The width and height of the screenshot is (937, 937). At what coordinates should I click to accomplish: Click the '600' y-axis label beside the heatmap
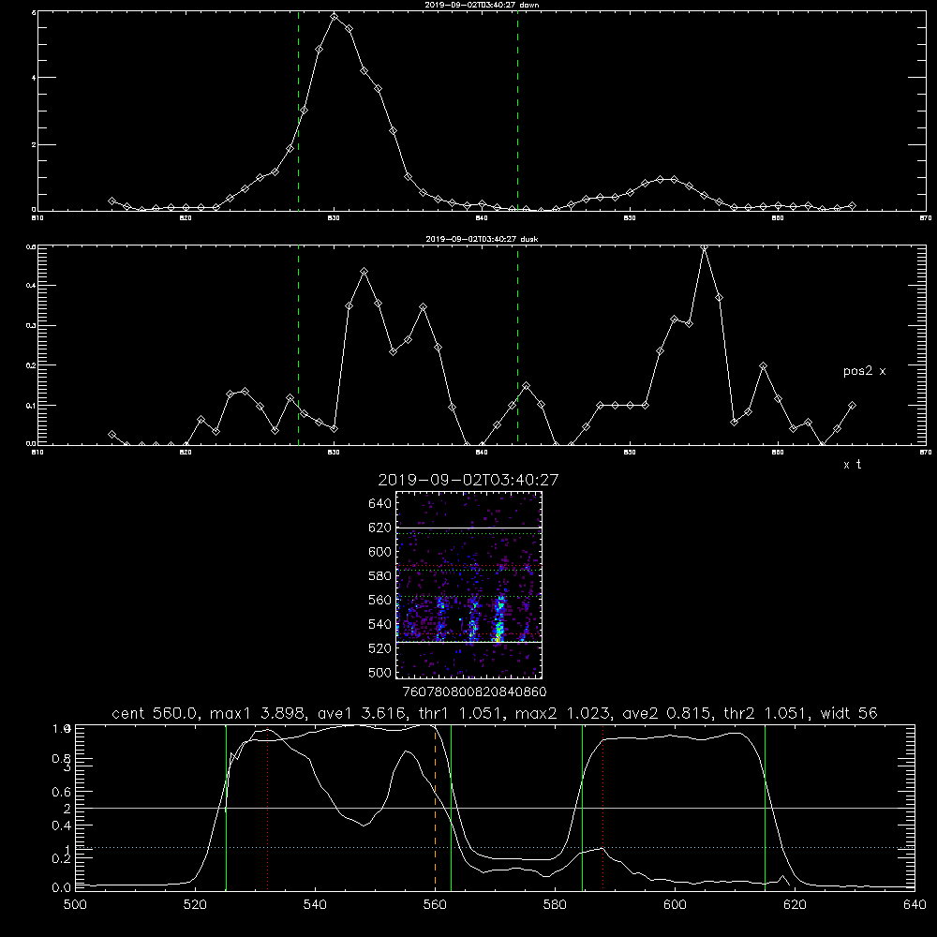pyautogui.click(x=380, y=552)
